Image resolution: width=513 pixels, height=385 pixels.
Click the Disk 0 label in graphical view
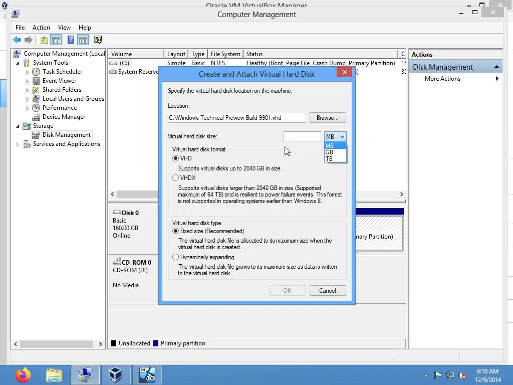(x=130, y=213)
